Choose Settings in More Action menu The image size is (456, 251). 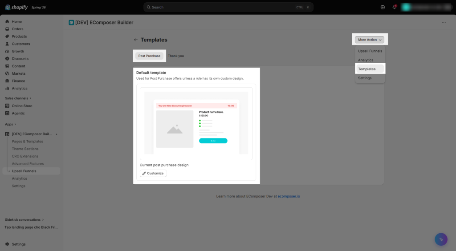click(x=370, y=78)
